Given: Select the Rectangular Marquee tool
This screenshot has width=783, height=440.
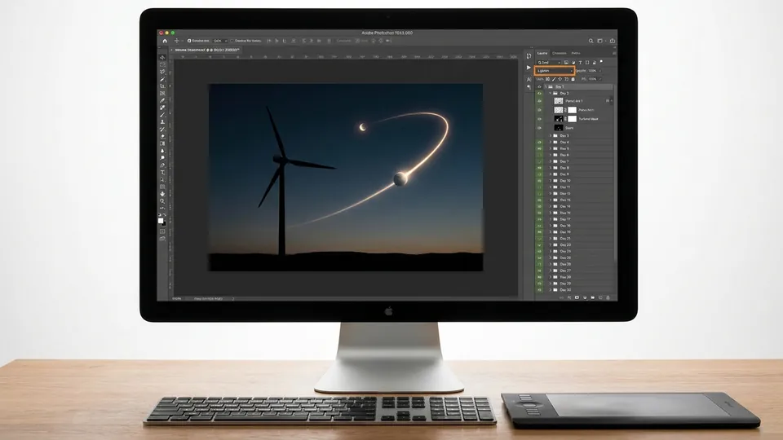Looking at the screenshot, I should click(162, 64).
